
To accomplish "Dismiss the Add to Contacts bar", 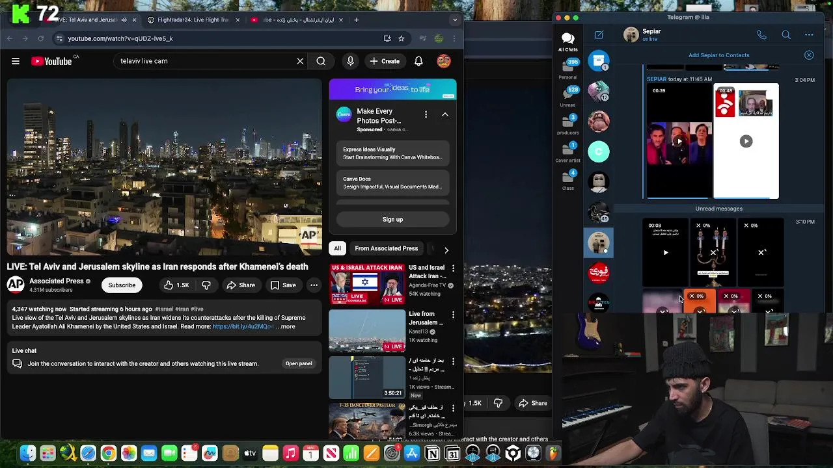I will coord(809,55).
